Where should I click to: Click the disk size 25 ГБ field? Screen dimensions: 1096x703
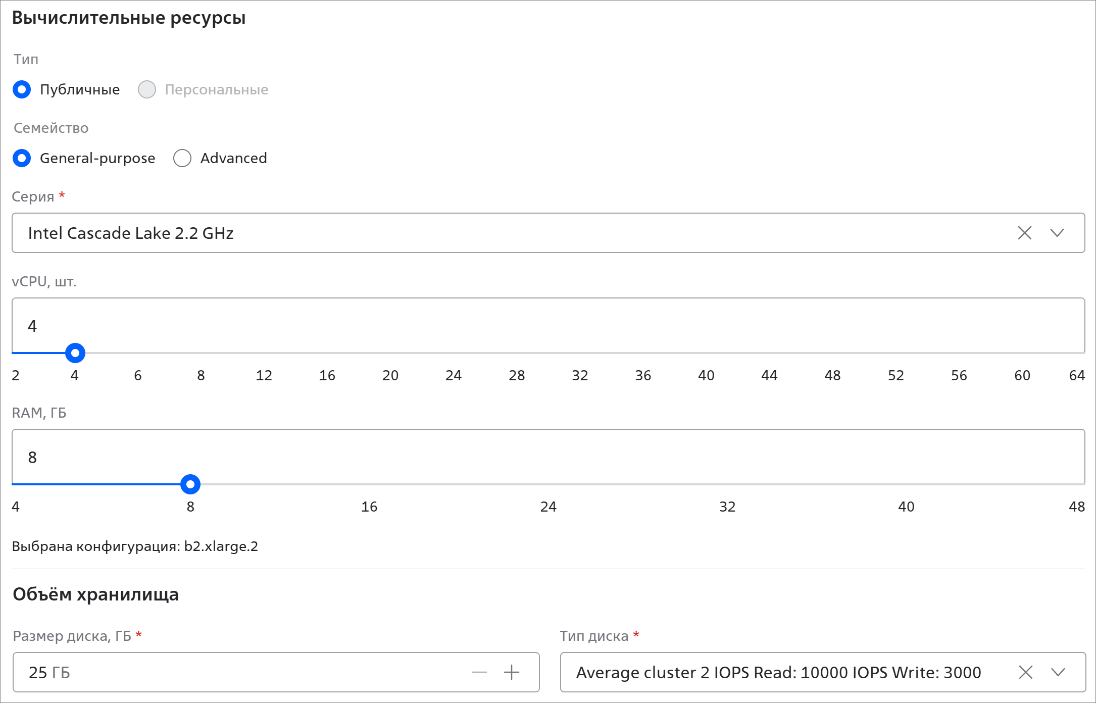276,672
